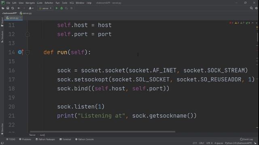Screen dimensions: 259x145
Task: Click the Stop process icon
Action: (72, 8)
